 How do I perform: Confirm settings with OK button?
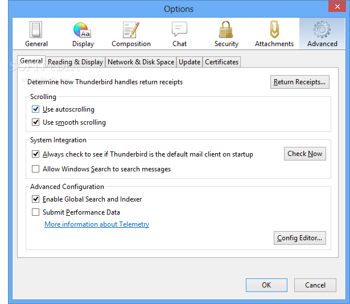266,285
